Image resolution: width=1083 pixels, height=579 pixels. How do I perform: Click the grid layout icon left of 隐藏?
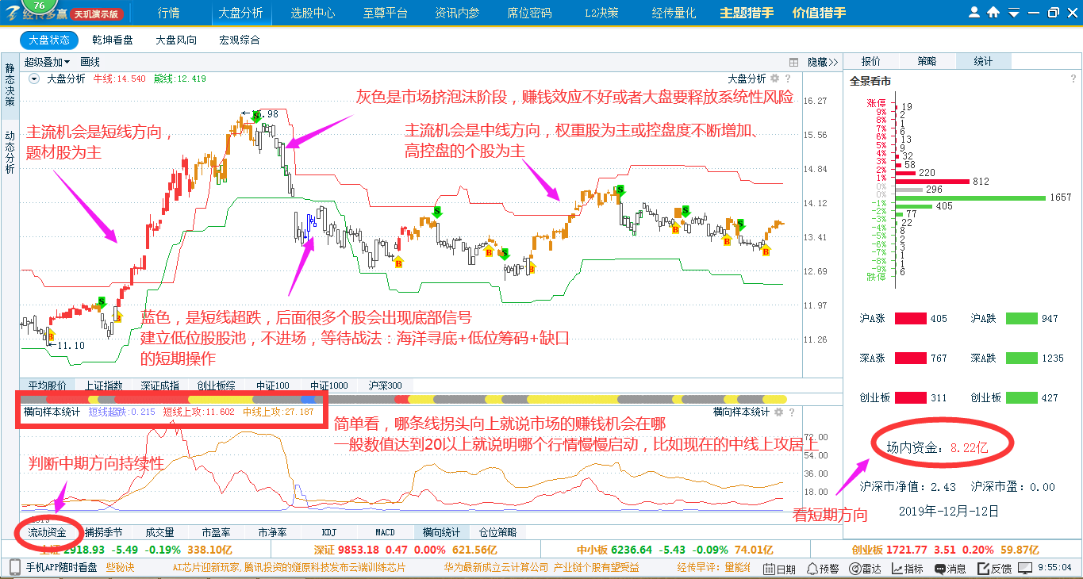(x=793, y=62)
